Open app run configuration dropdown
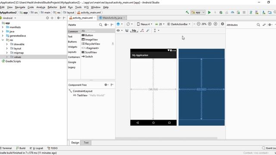The image size is (276, 155). pyautogui.click(x=198, y=12)
